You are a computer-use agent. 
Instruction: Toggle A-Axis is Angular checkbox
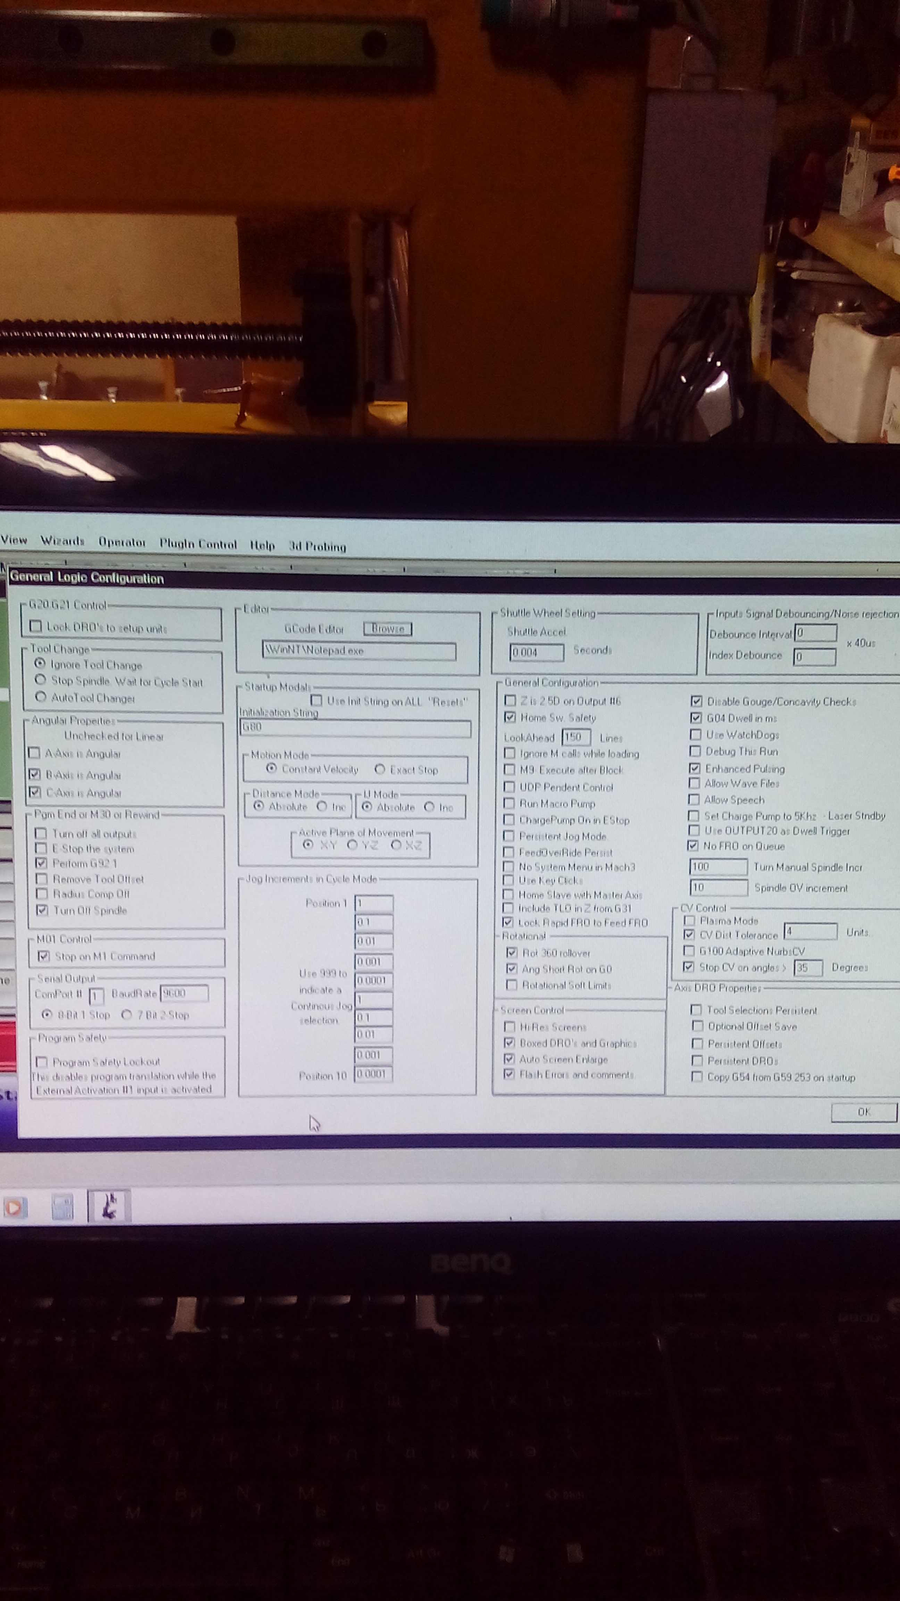pyautogui.click(x=35, y=753)
